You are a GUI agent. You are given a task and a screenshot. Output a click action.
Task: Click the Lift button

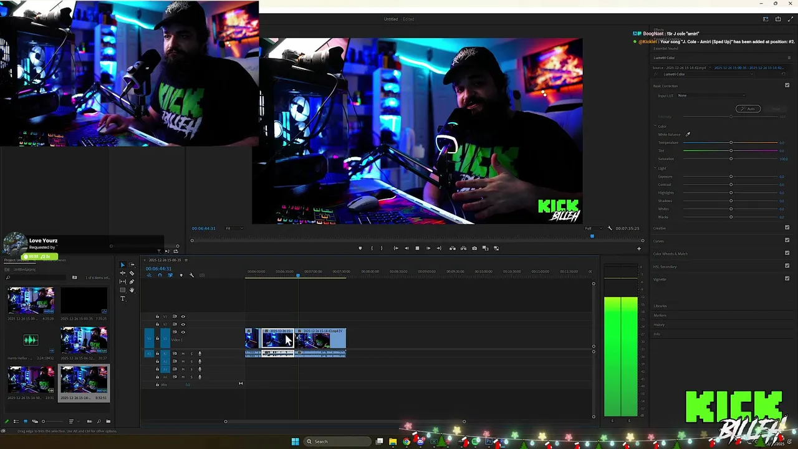[453, 248]
